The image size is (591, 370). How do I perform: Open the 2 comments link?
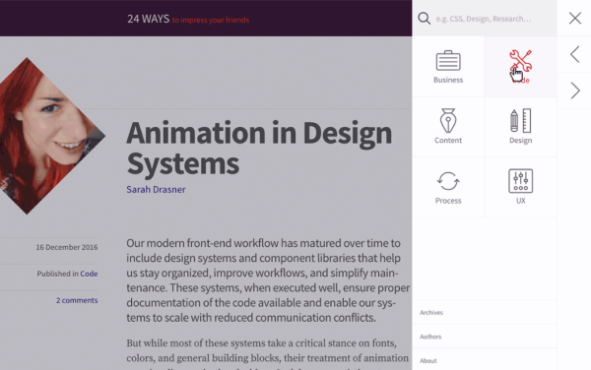[x=77, y=300]
